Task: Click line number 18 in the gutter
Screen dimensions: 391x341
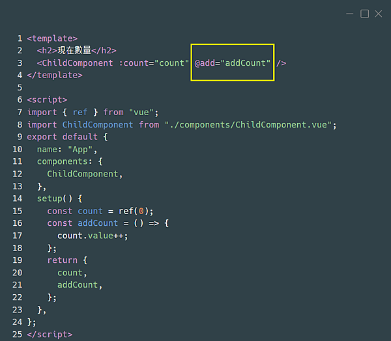Action: point(17,248)
